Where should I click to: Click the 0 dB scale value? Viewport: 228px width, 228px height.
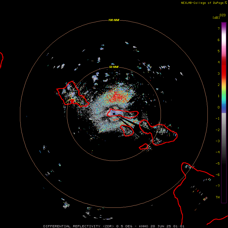(219, 107)
